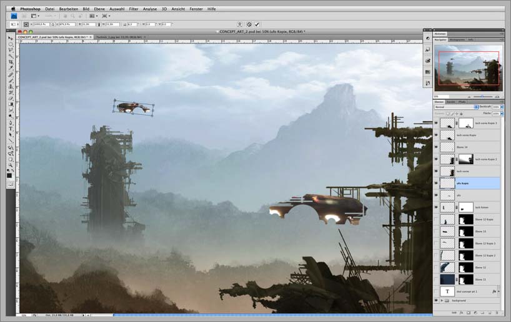Image resolution: width=511 pixels, height=322 pixels.
Task: Switch to the Kanäle panel tab
Action: coord(450,102)
